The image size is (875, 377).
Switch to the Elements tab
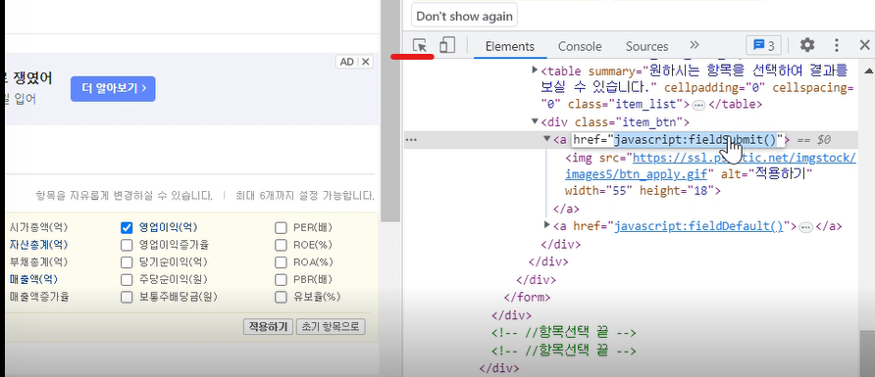click(509, 47)
